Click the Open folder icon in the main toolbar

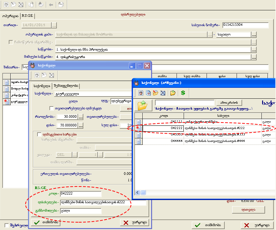pyautogui.click(x=13, y=5)
